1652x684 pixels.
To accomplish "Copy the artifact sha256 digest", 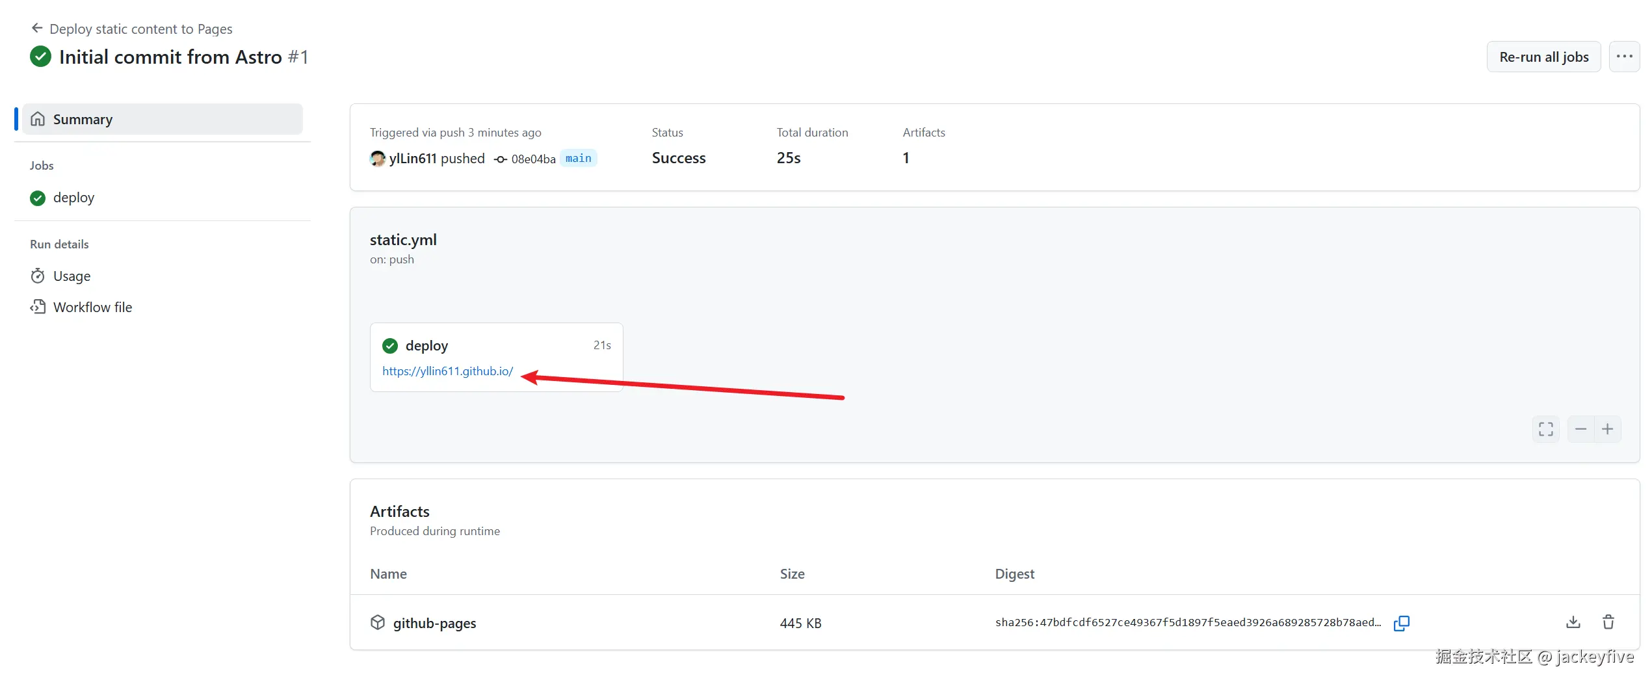I will click(x=1401, y=623).
